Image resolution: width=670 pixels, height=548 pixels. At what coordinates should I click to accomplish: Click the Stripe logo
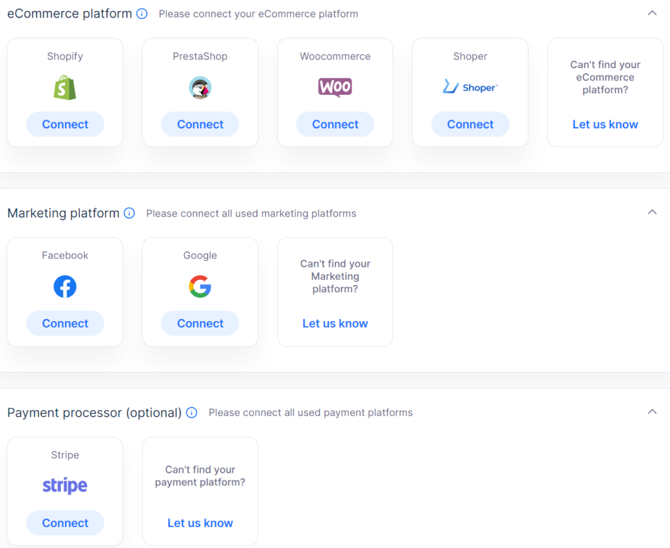click(65, 486)
